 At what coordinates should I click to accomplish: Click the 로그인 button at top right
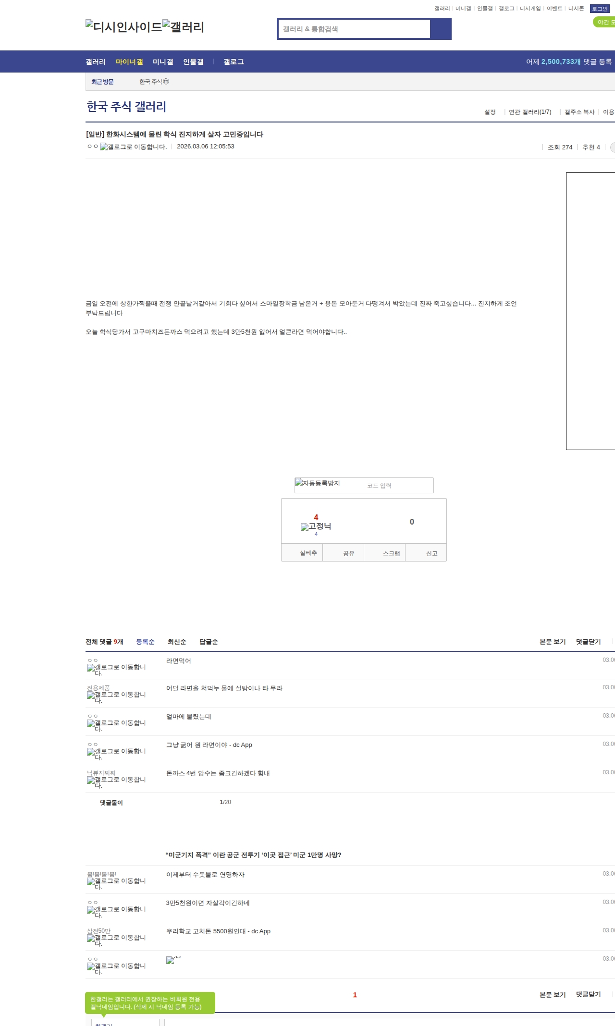click(600, 9)
